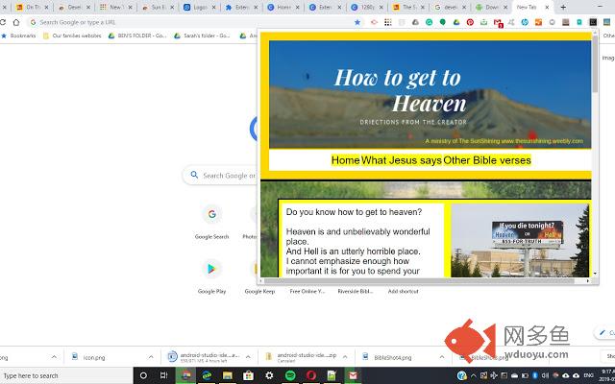Close the New Tab tab
Image resolution: width=615 pixels, height=384 pixels.
point(547,7)
